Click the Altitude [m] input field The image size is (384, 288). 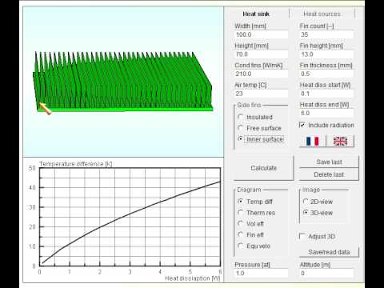coord(326,274)
